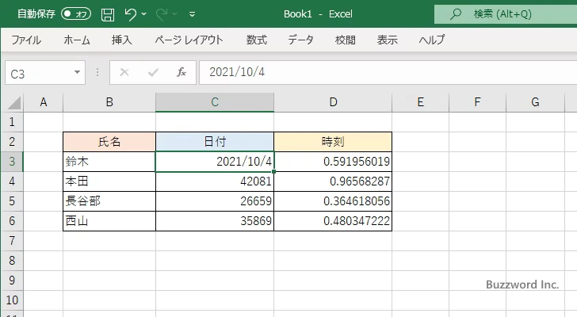Screen dimensions: 577x317
Task: Click the Redo arrow icon
Action: pos(162,14)
